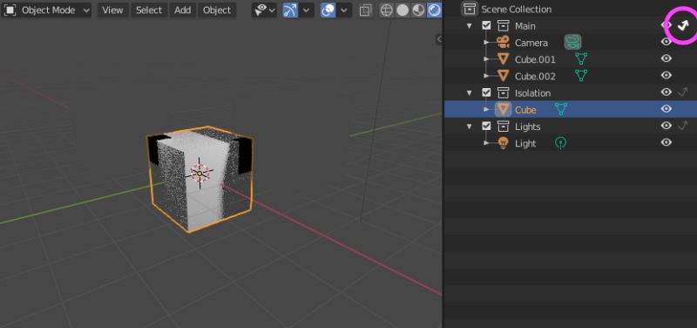Click the Light data icon
The image size is (697, 328).
coord(560,143)
